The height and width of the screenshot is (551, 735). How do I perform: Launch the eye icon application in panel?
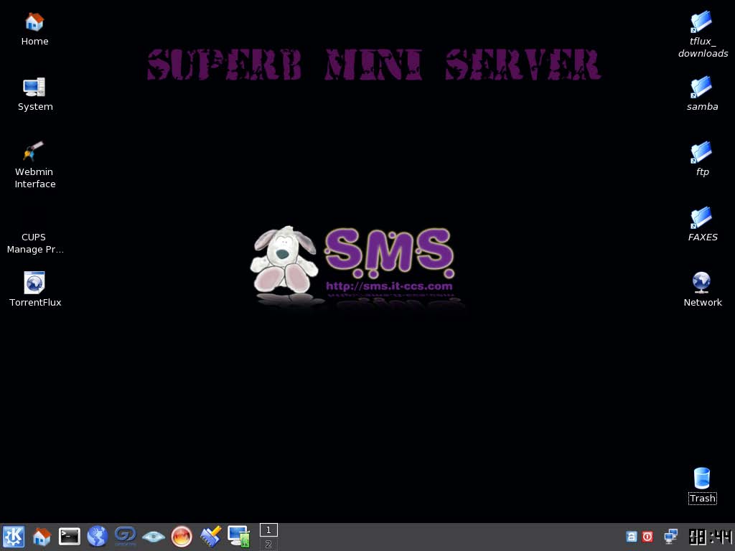click(154, 537)
